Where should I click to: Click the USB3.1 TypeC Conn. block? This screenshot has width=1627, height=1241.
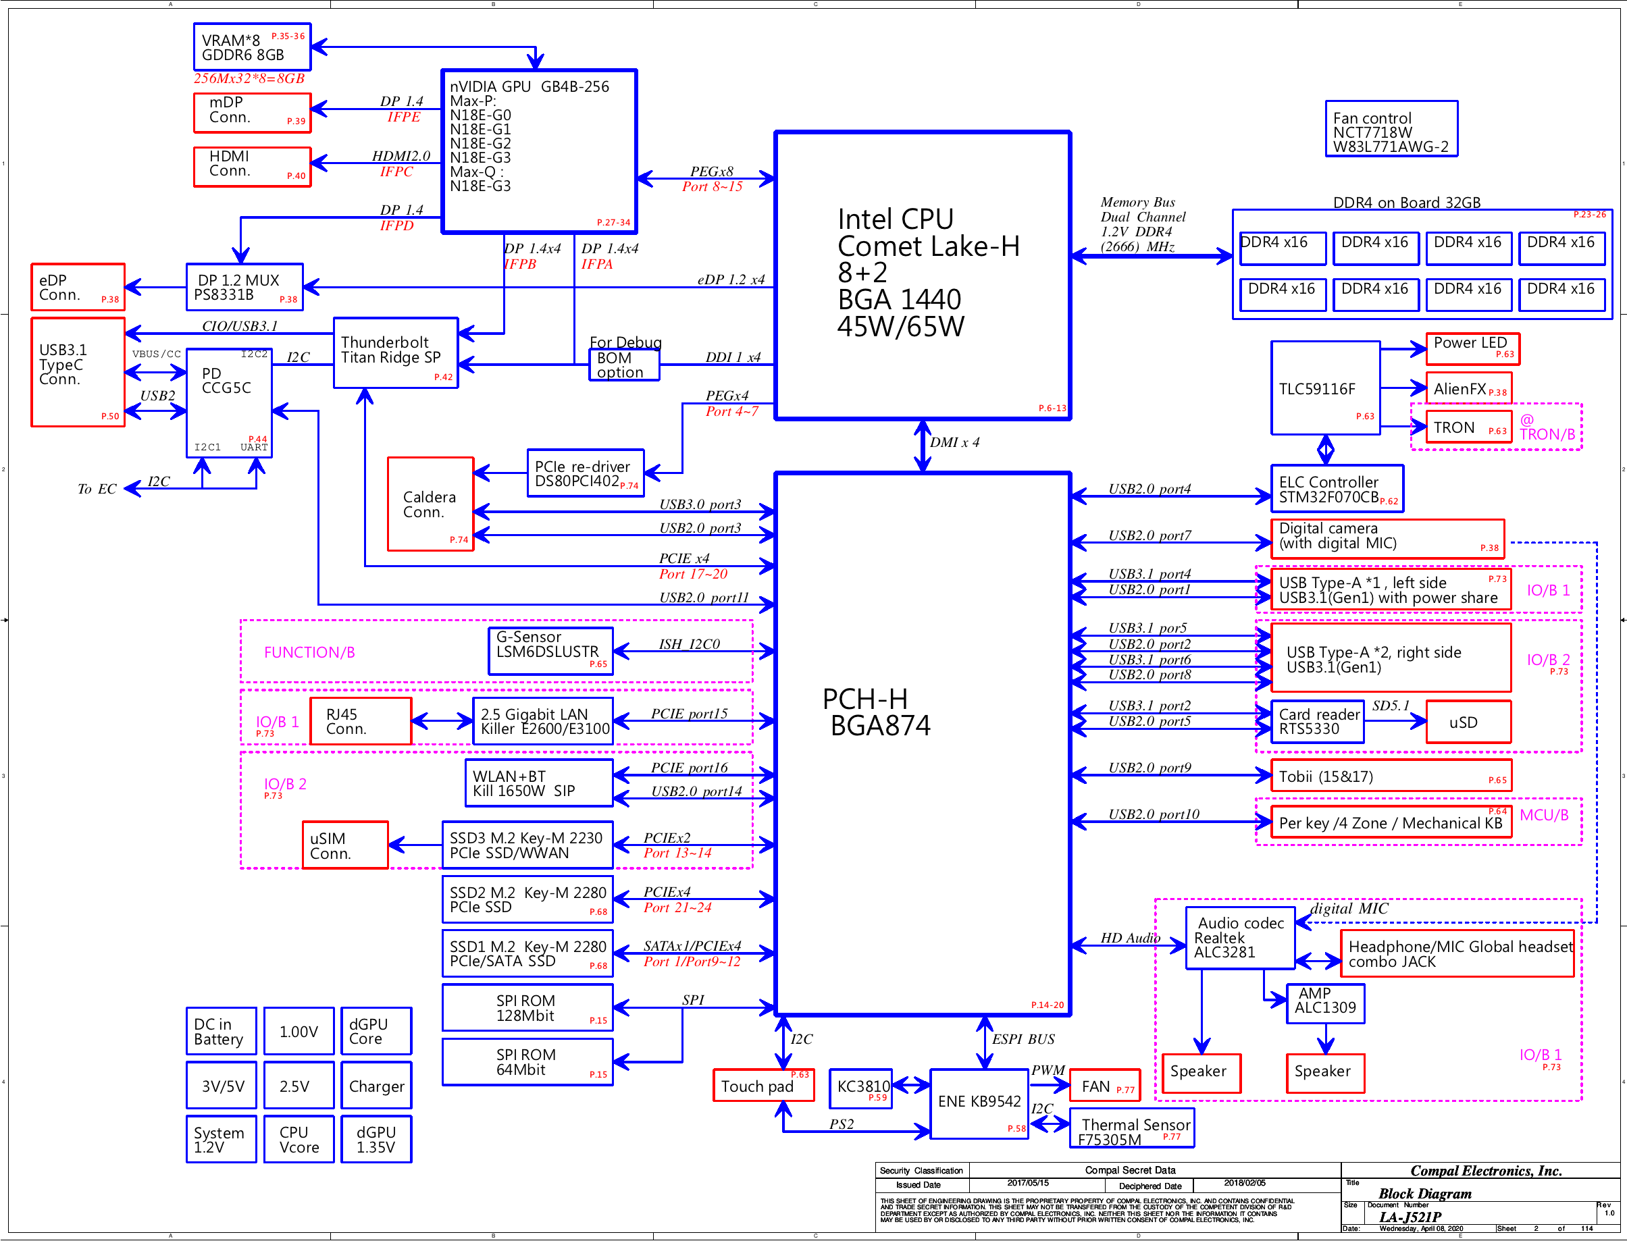pyautogui.click(x=77, y=371)
